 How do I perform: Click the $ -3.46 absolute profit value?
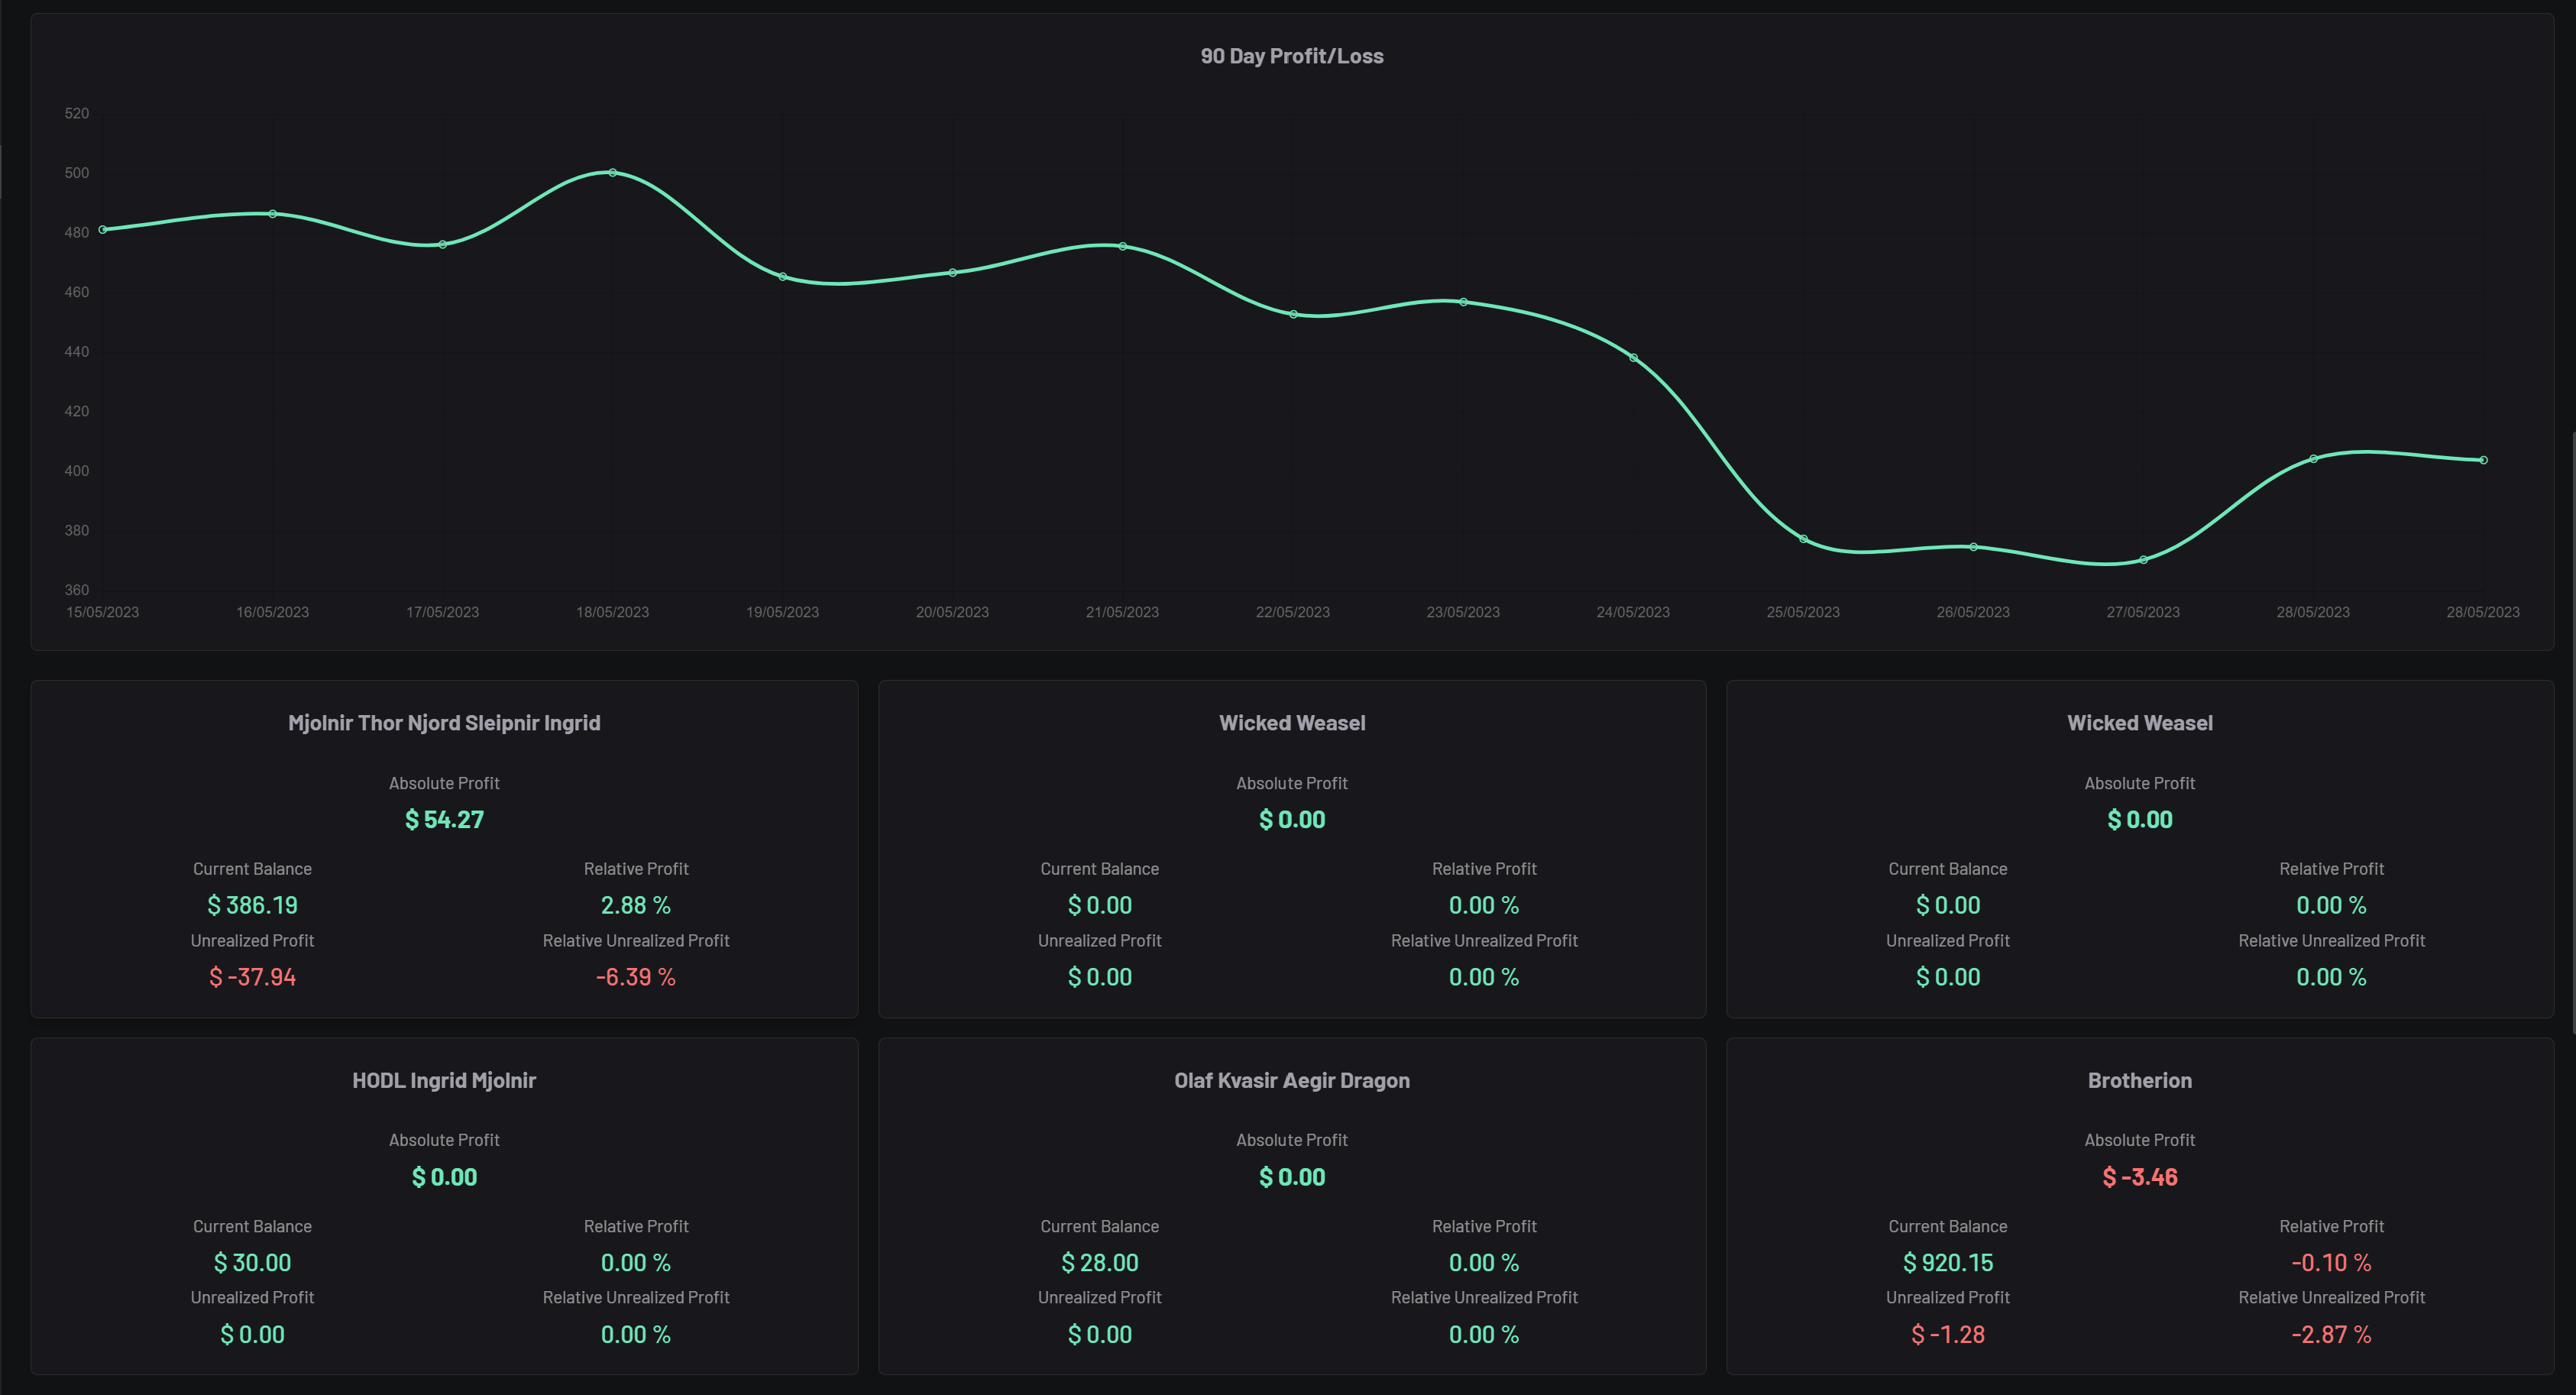2139,1177
